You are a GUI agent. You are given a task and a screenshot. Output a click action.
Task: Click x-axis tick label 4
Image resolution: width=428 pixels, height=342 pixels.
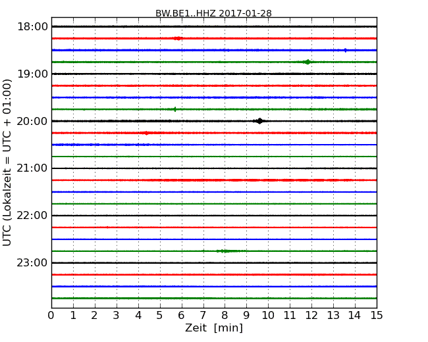pyautogui.click(x=138, y=315)
